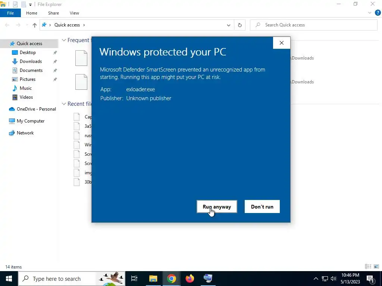Open Google Chrome from the taskbar
Image resolution: width=382 pixels, height=286 pixels.
(172, 279)
